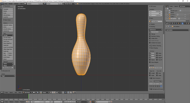190x103 pixels.
Task: Open the Select menu in 3D view header
Action: (11, 93)
